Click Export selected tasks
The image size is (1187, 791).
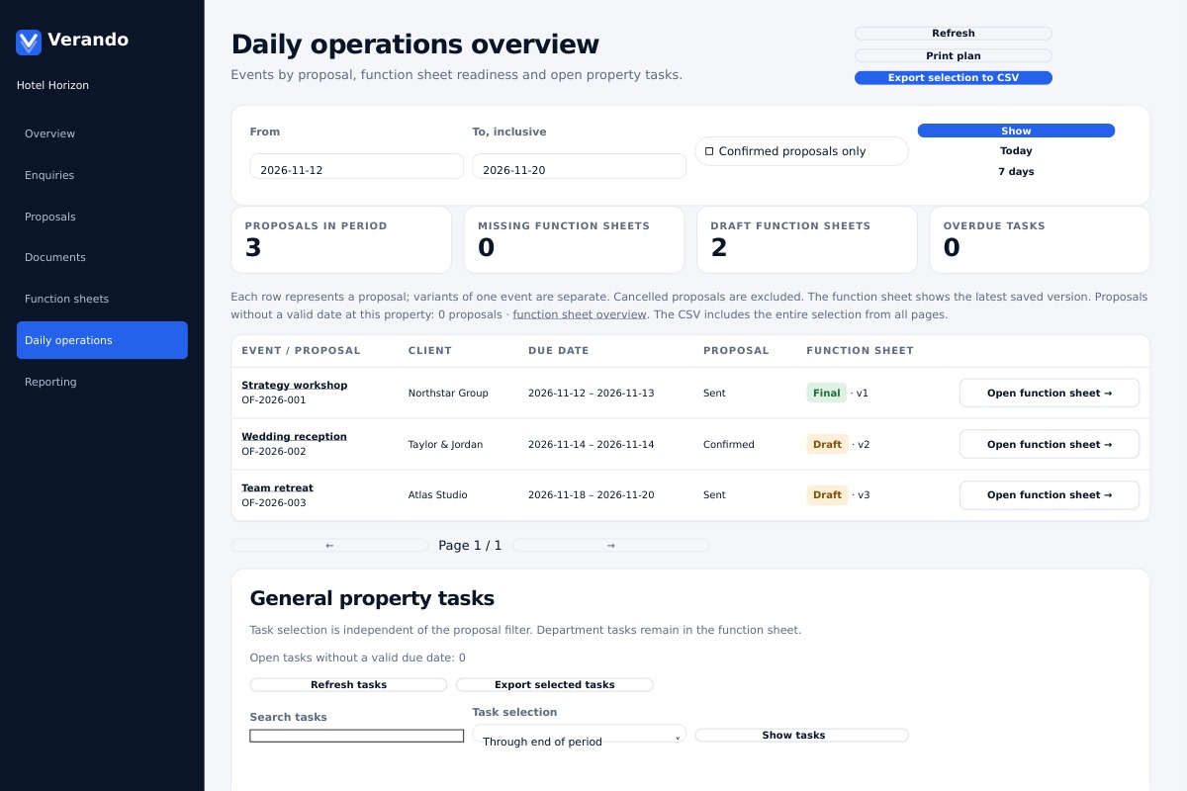pyautogui.click(x=554, y=685)
